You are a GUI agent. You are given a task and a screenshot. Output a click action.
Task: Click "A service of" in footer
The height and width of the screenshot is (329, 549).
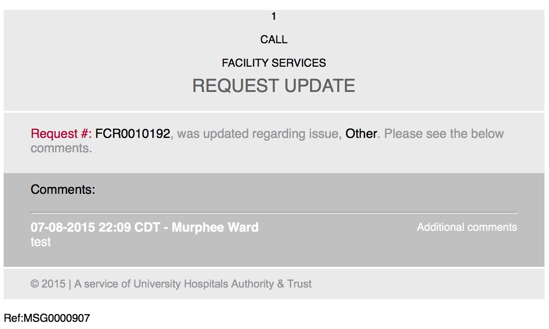pos(102,284)
